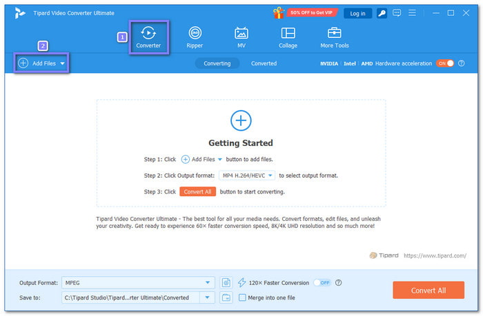Check Merge into one file
This screenshot has width=483, height=316.
point(242,297)
